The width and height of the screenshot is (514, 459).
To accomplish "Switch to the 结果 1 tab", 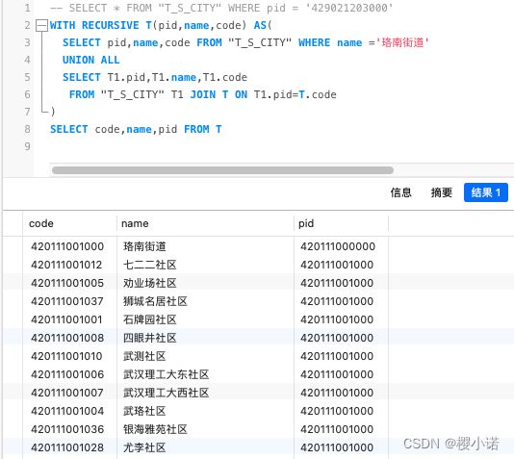I will [x=486, y=192].
